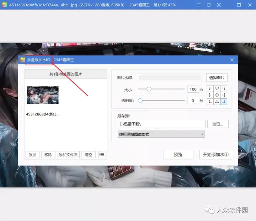256x221 pixels.
Task: Click the 图片水印 path field
Action: [x=169, y=78]
